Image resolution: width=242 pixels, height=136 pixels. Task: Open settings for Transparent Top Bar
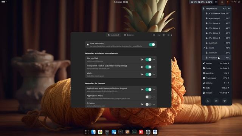[142, 67]
